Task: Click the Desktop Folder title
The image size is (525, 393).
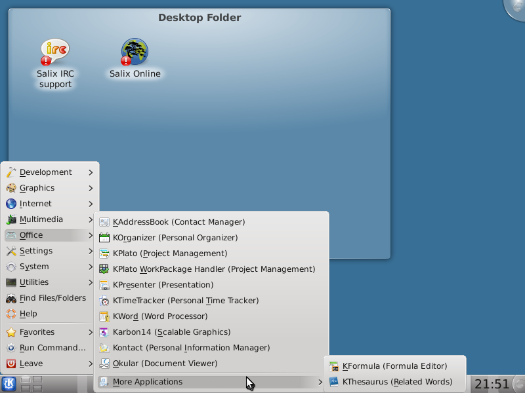Action: pos(199,18)
